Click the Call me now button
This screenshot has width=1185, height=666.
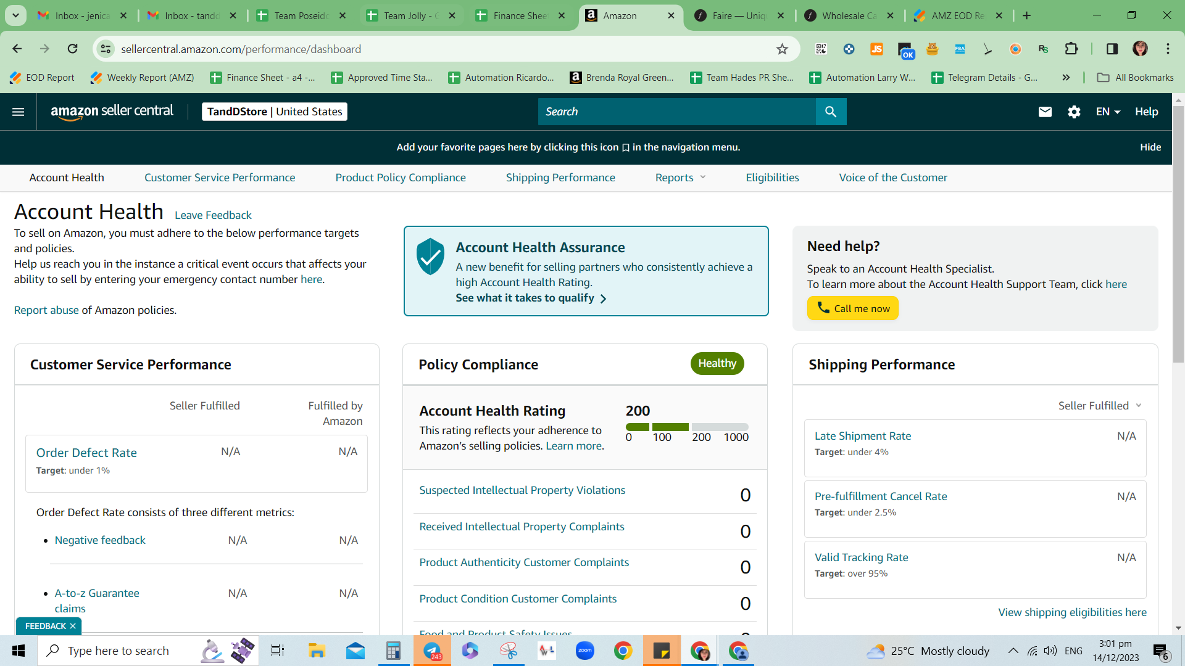point(852,308)
